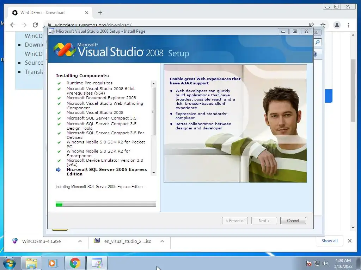This screenshot has width=361, height=270.
Task: Click the checkmark beside Windows Mobile SDK for Smartphone
Action: coord(59,151)
